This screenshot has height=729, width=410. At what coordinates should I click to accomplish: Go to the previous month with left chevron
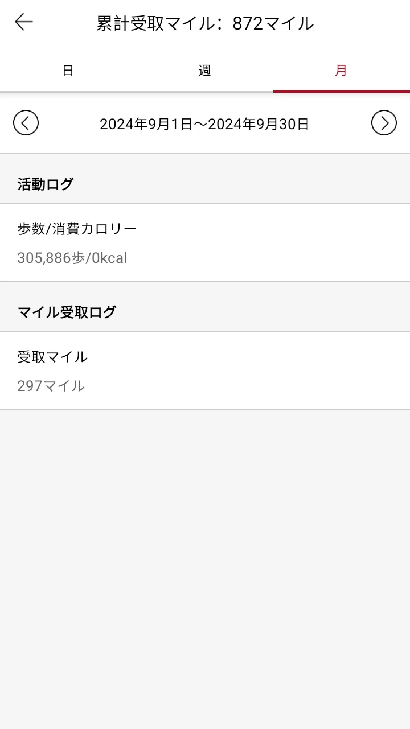26,122
